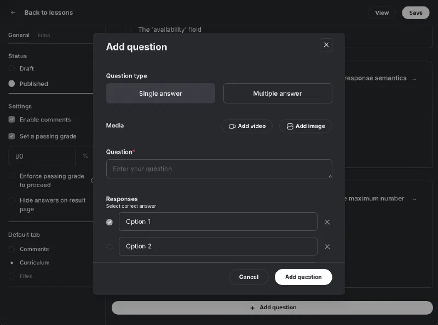This screenshot has height=325, width=438.
Task: Remove Option 2 with its X icon
Action: tap(327, 247)
